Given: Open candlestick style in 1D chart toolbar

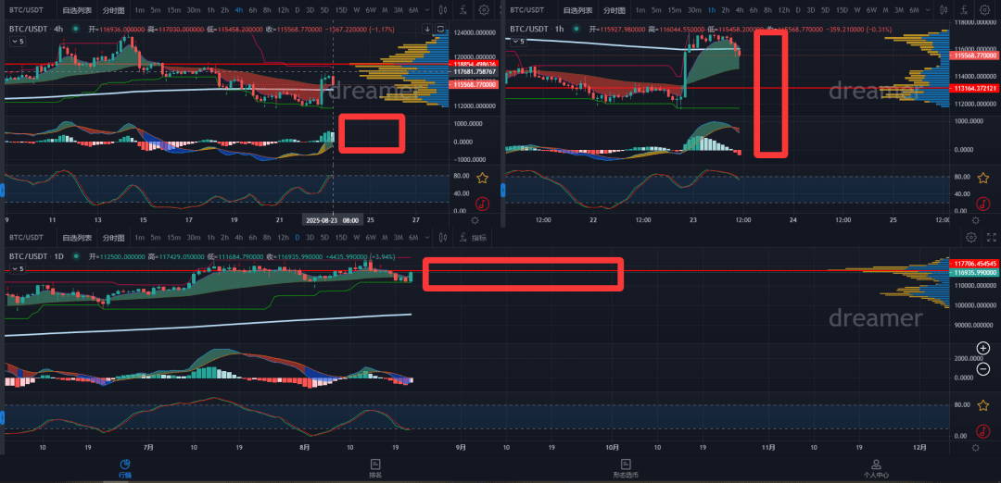Looking at the screenshot, I should click(x=443, y=238).
